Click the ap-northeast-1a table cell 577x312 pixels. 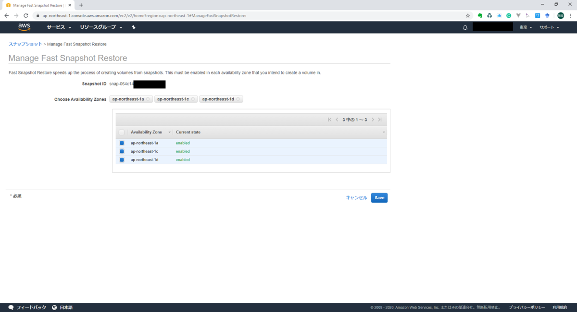click(144, 143)
